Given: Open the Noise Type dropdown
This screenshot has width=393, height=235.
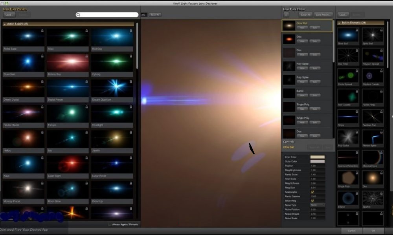Looking at the screenshot, I should pos(318,205).
